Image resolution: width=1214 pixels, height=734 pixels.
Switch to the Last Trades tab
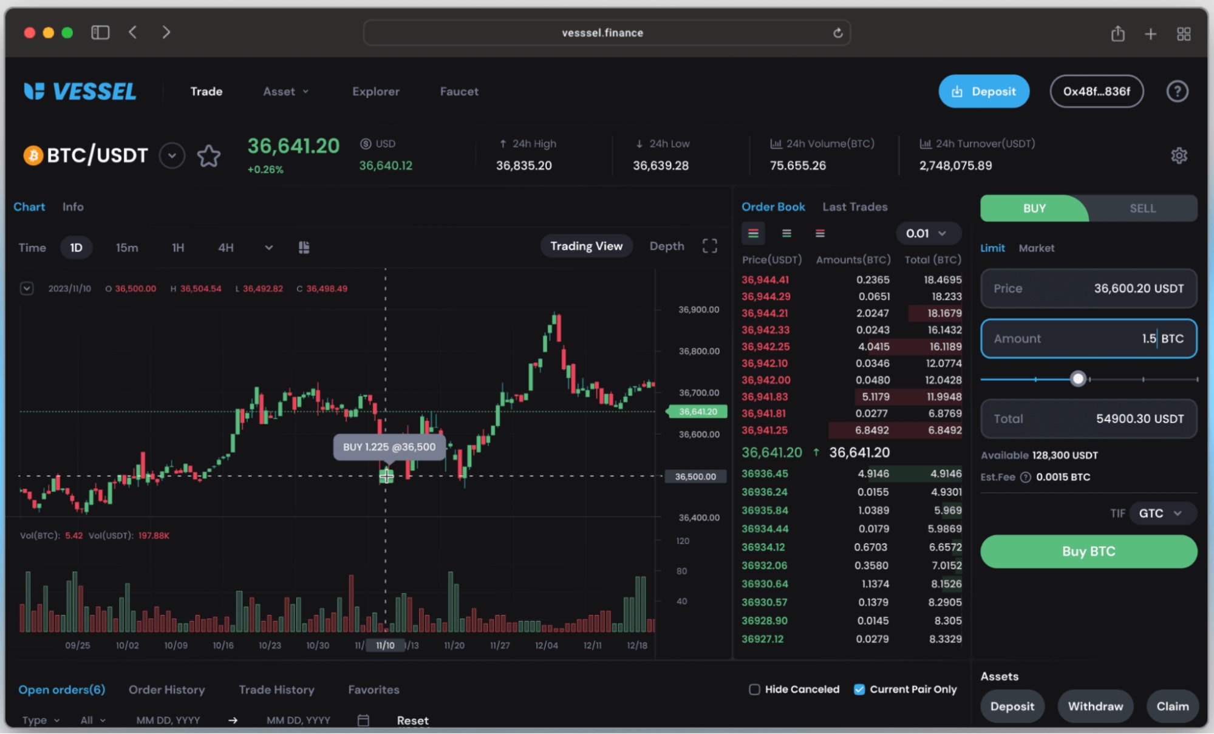pos(854,207)
